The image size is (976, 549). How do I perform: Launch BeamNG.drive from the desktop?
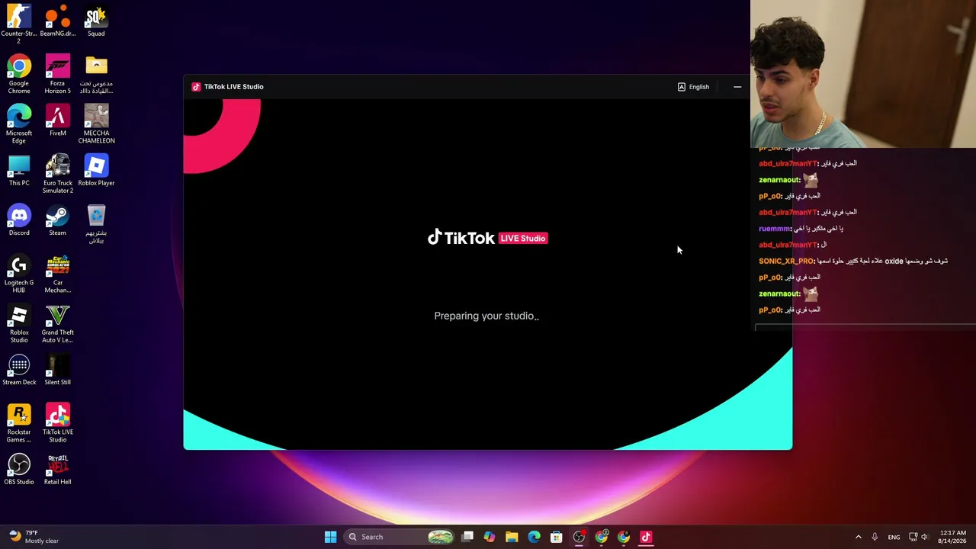[57, 21]
